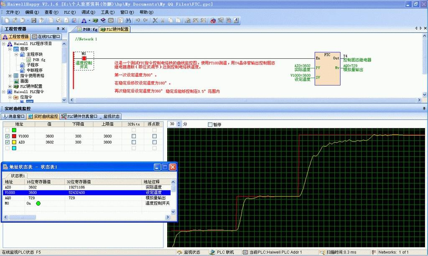The width and height of the screenshot is (428, 256).
Task: Expand the 指令使用表格 tree node
Action: (x=10, y=76)
